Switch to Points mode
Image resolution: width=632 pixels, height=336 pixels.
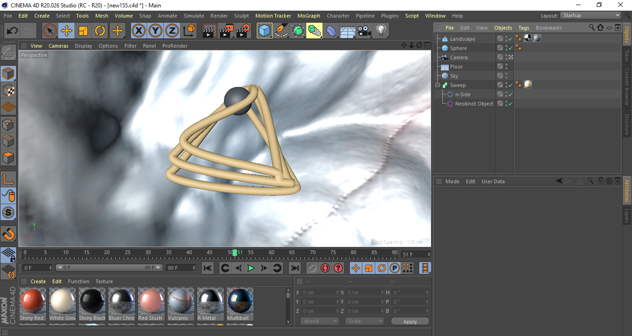point(8,124)
